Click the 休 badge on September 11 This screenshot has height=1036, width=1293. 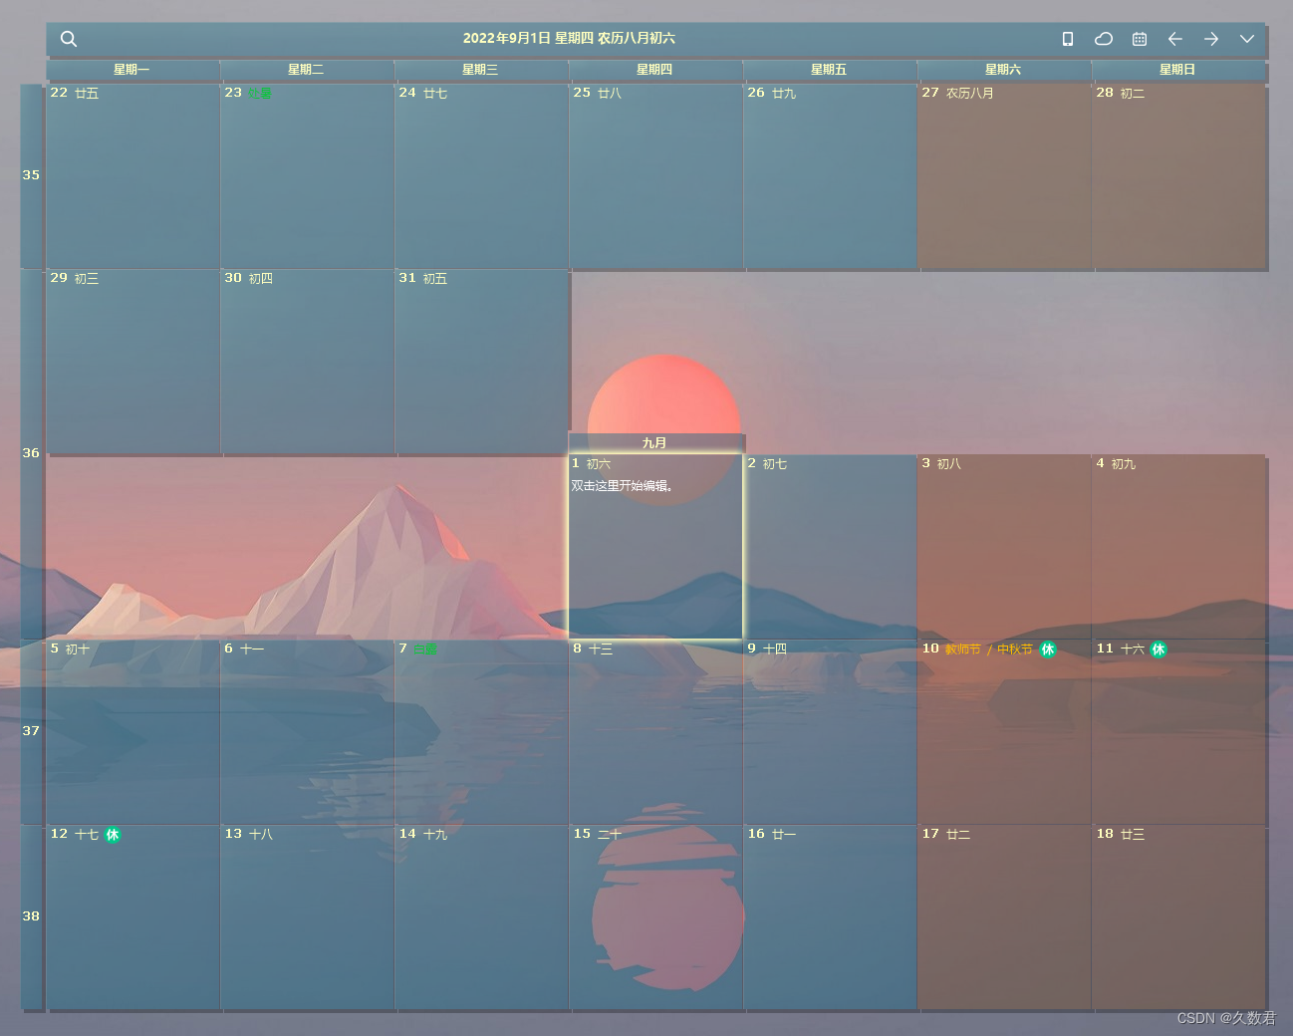coord(1159,649)
